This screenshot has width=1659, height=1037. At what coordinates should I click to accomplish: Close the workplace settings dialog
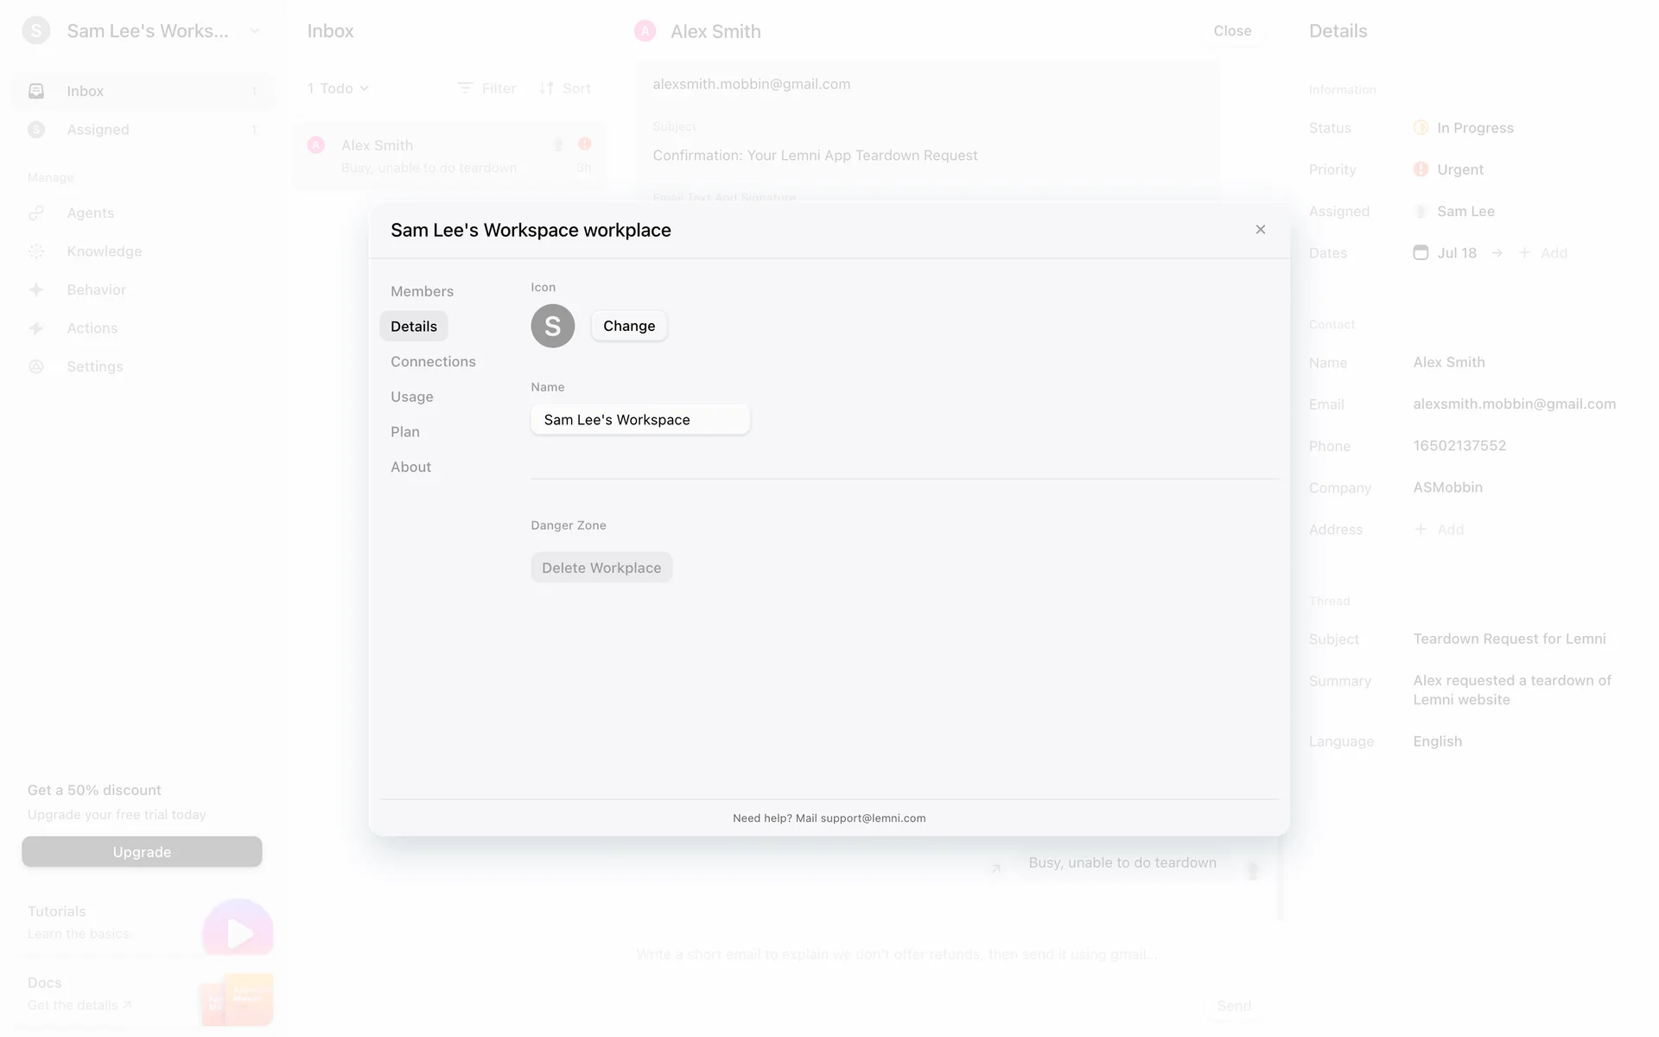pyautogui.click(x=1260, y=230)
